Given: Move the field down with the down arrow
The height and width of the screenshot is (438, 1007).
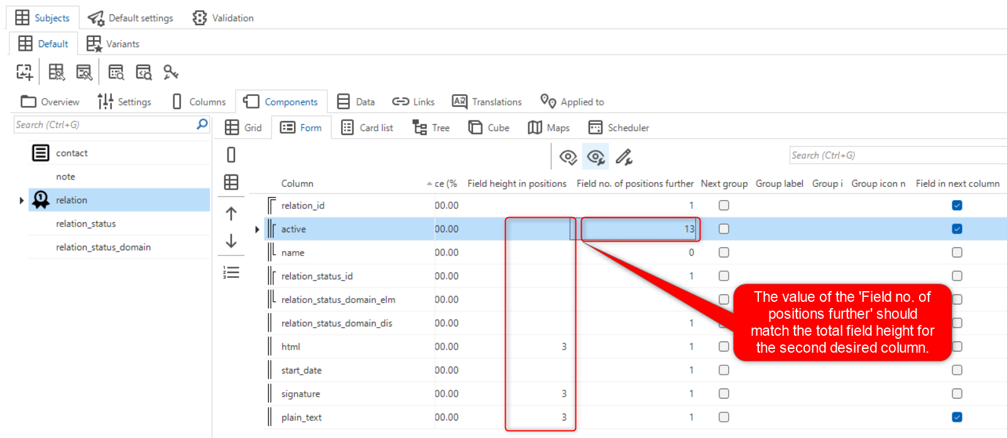Looking at the screenshot, I should click(231, 241).
